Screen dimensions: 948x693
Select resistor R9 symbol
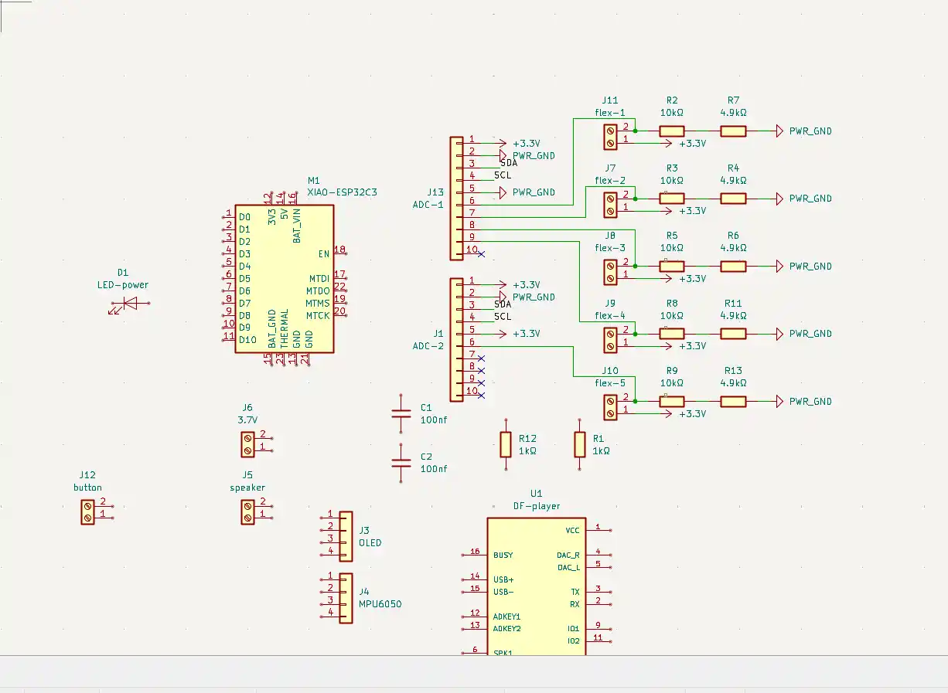click(x=672, y=402)
